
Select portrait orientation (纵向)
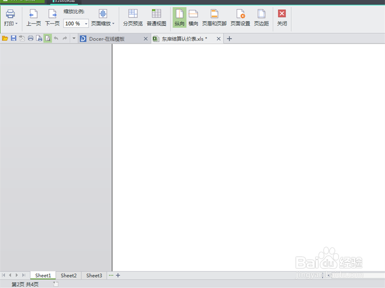(180, 17)
